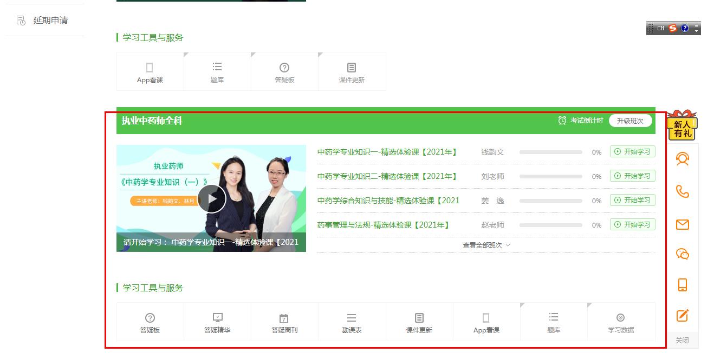The height and width of the screenshot is (353, 714).
Task: Play the 中药学专业知识 video thumbnail
Action: point(211,198)
